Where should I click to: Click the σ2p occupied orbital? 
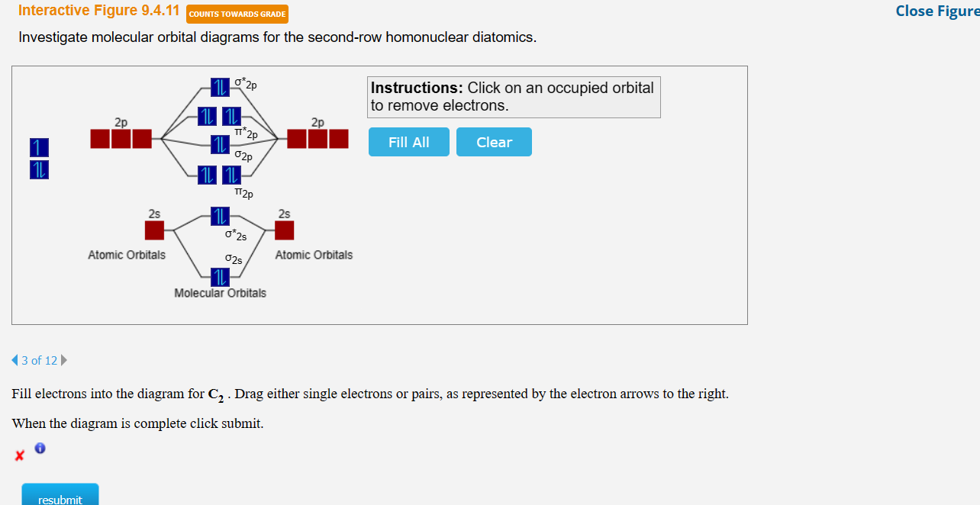click(x=220, y=145)
